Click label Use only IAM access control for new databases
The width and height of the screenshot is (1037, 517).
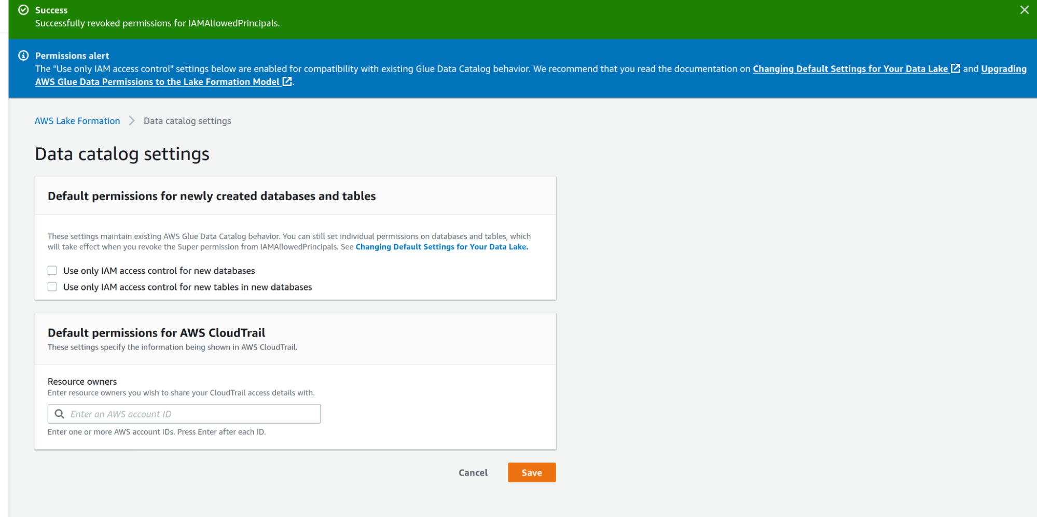point(159,271)
